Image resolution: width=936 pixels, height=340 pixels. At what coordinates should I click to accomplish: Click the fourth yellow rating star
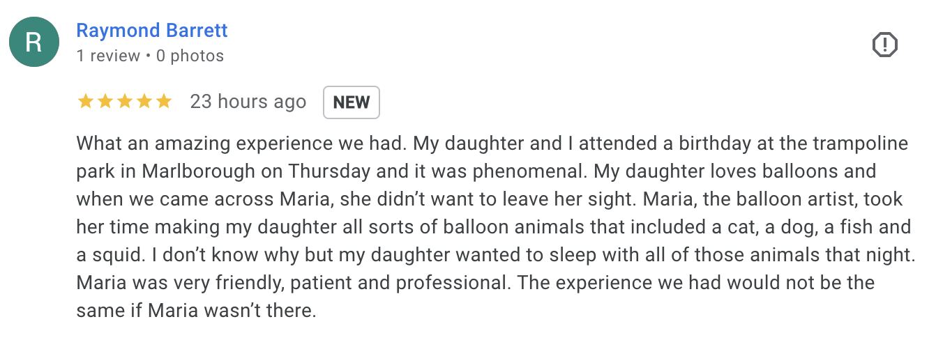coord(144,102)
